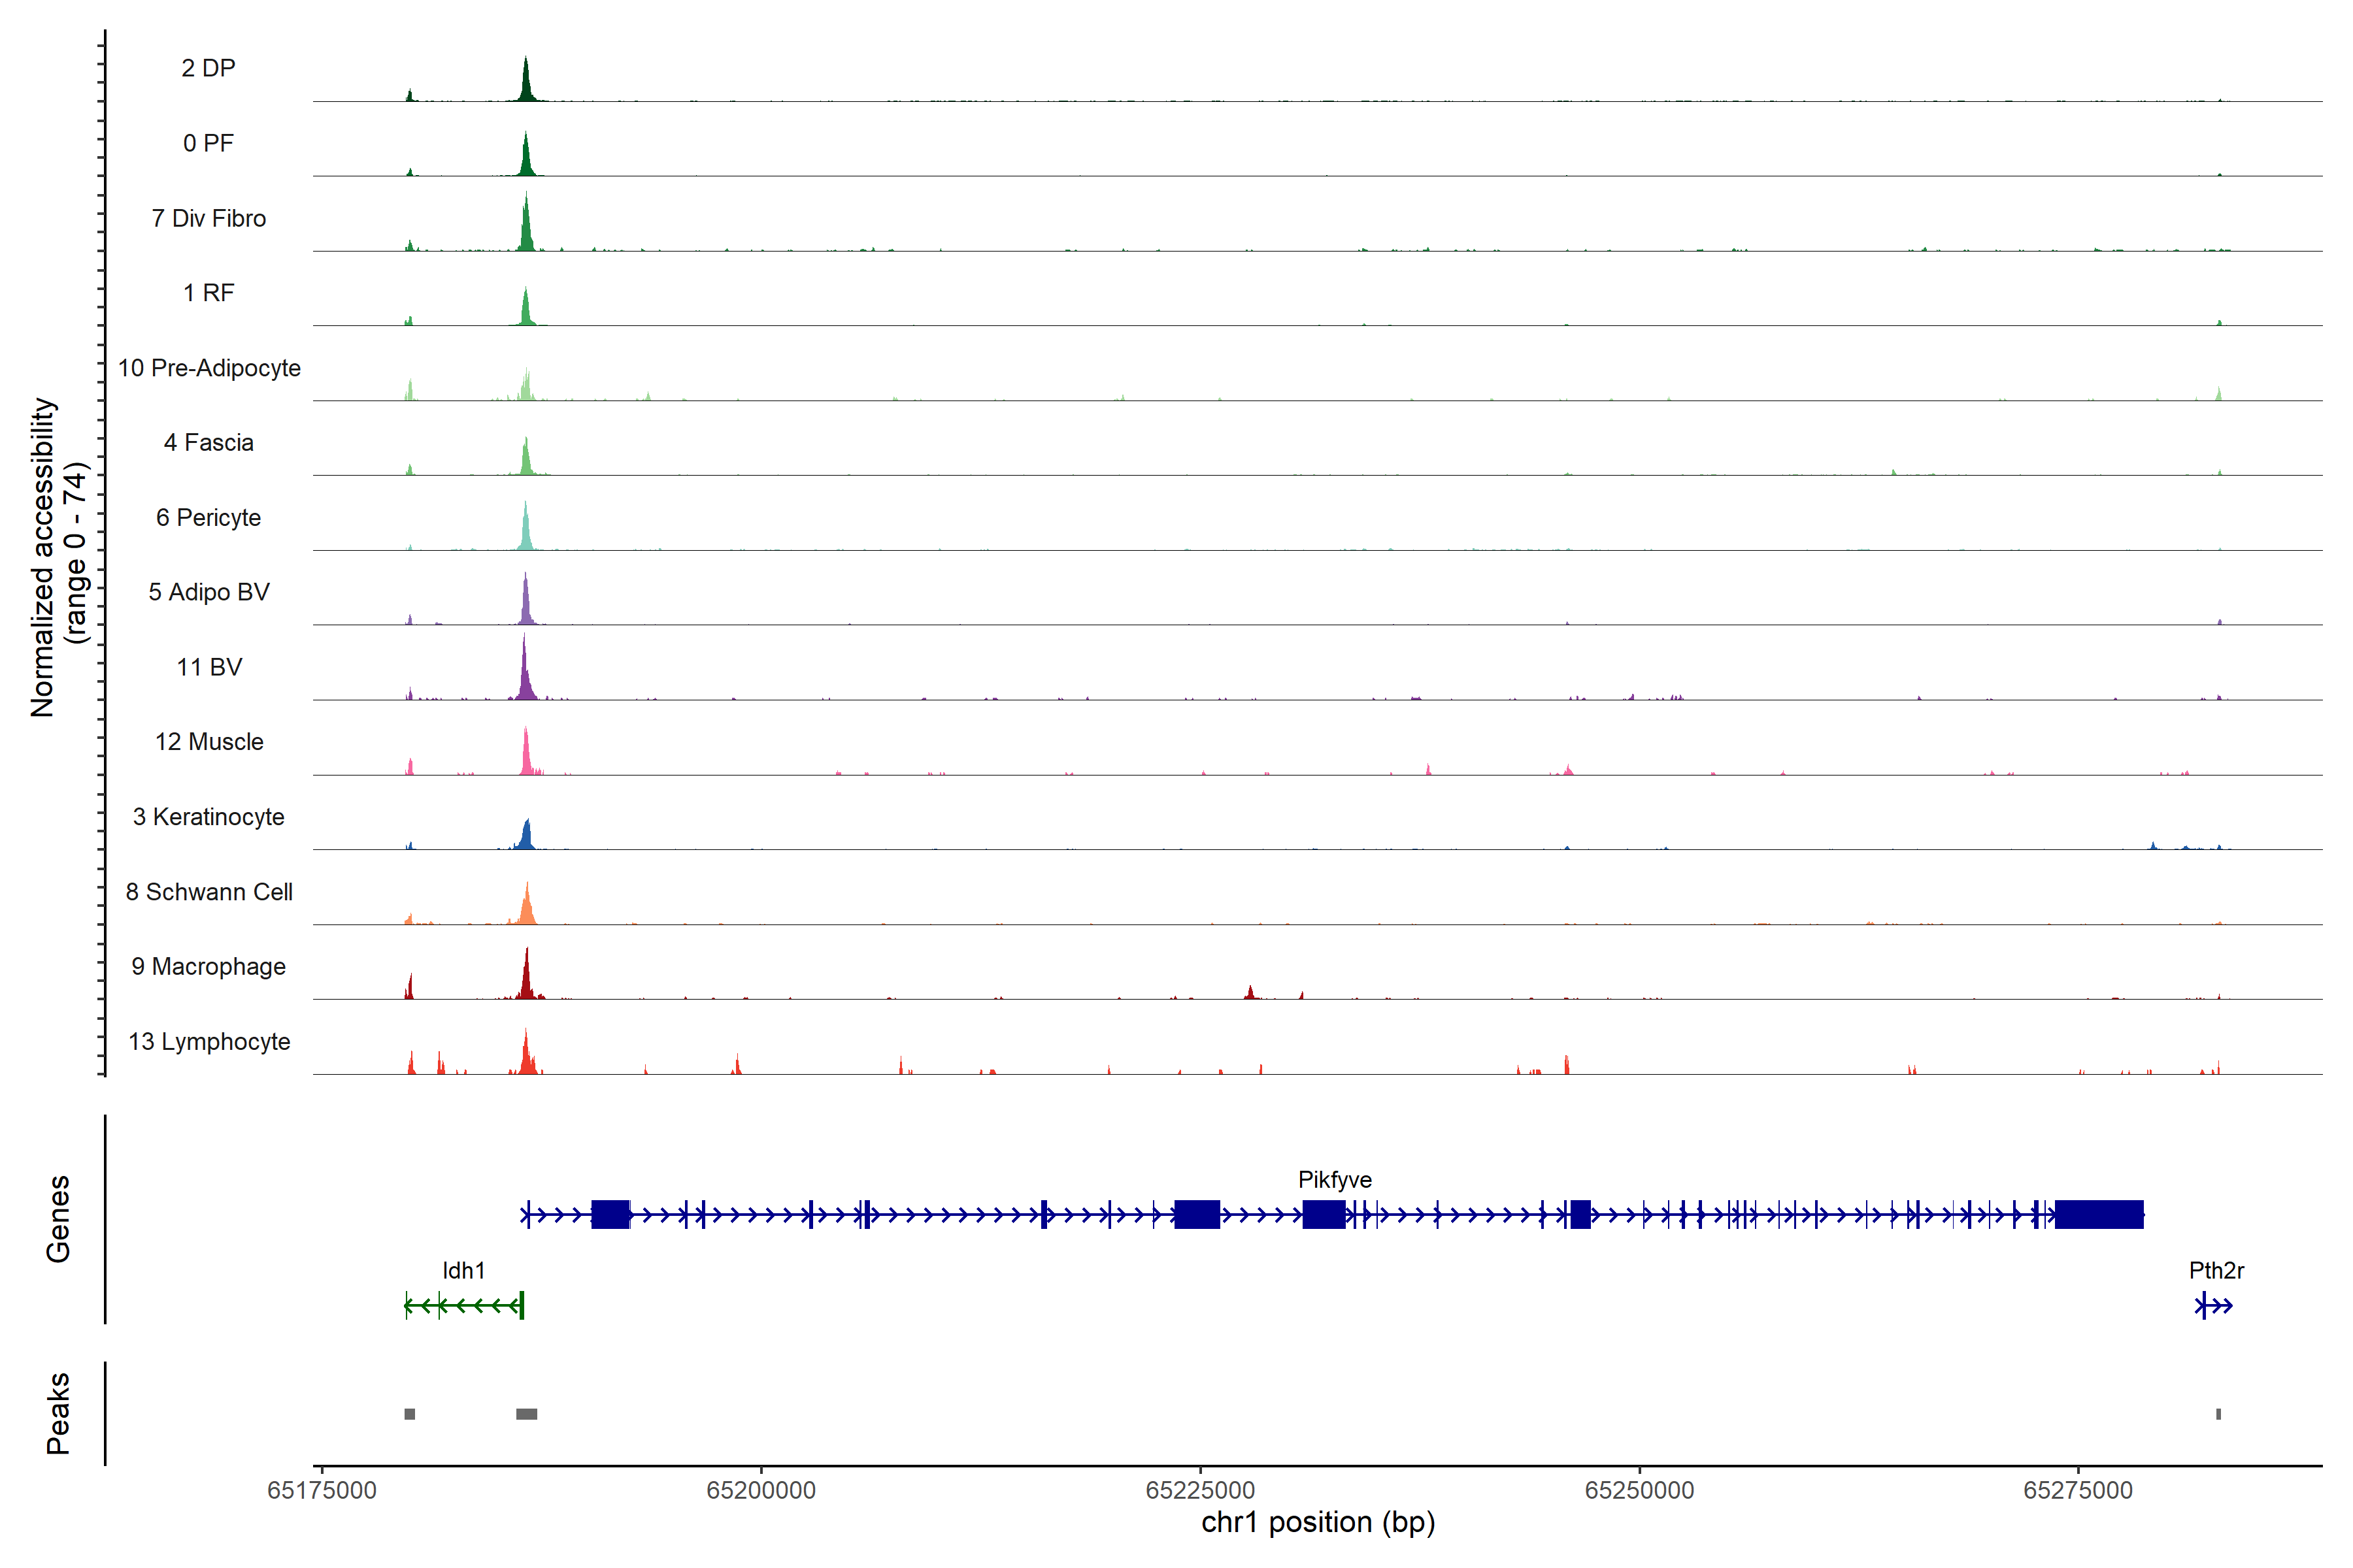Click the leftmost gray peak marker
Screen dimensions: 2353x1568
click(409, 1414)
